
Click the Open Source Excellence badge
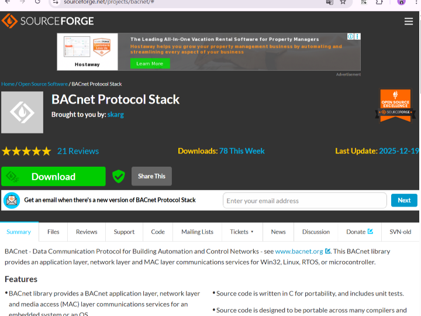[395, 105]
